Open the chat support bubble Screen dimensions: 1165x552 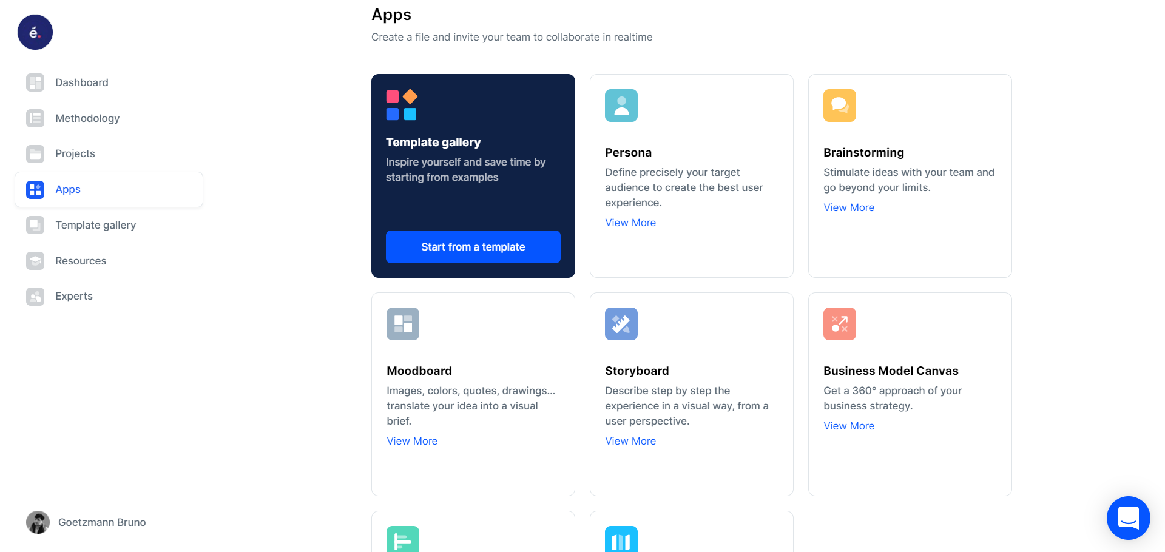coord(1129,518)
